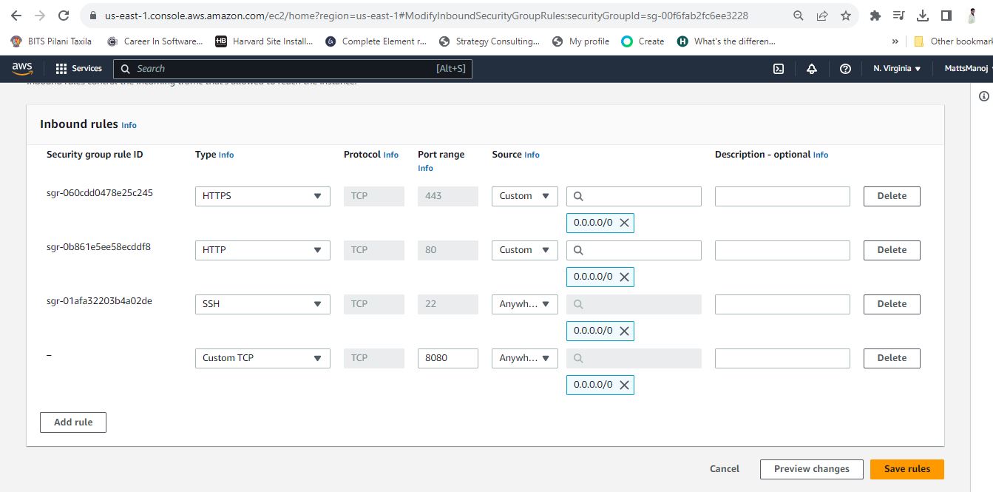The height and width of the screenshot is (492, 993).
Task: Open AWS CloudShell terminal icon
Action: pos(779,69)
